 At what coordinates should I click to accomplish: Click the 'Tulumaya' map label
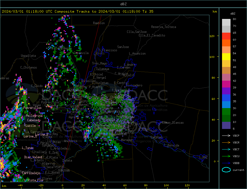click(102, 69)
